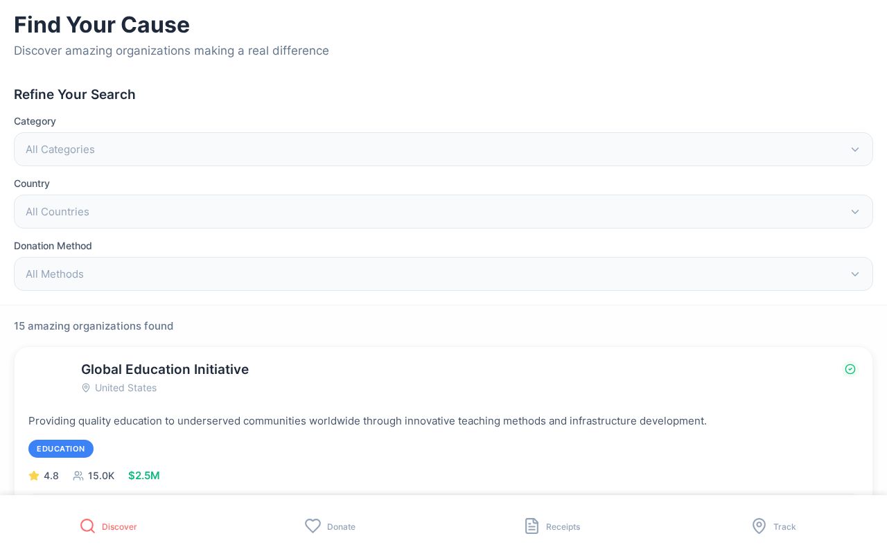The height and width of the screenshot is (554, 887).
Task: Click the map pin beside United States
Action: point(86,388)
